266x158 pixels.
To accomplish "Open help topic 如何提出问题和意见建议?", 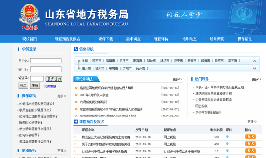I will tap(37, 104).
